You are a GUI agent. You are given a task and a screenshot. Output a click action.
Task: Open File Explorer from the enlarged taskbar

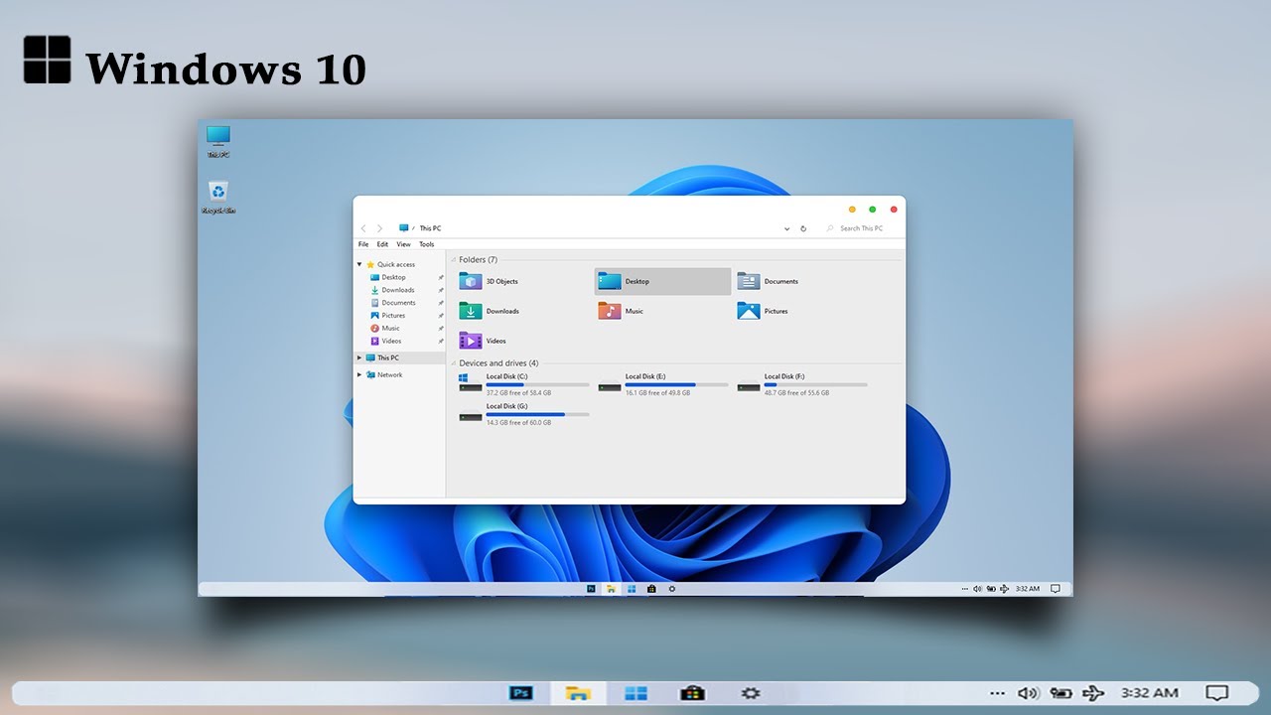(578, 693)
